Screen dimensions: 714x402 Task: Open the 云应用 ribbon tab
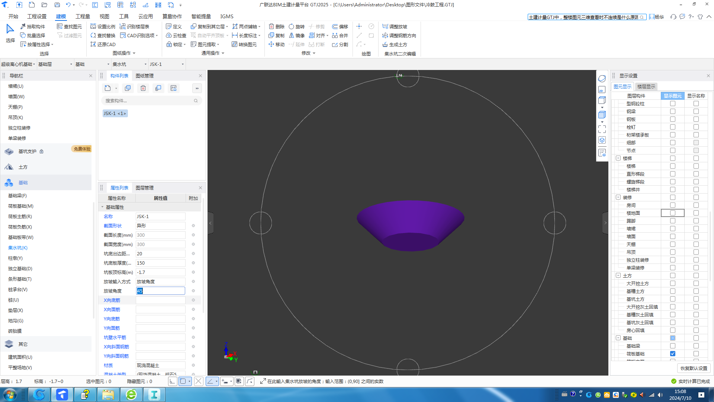click(145, 16)
